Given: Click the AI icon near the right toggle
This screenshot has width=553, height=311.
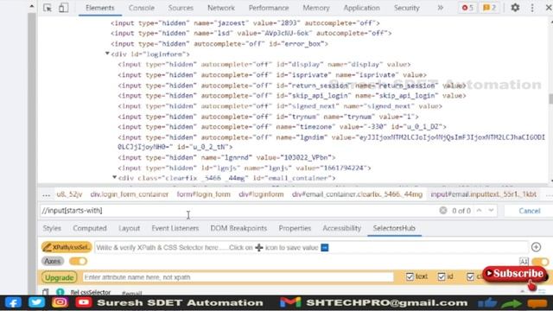Looking at the screenshot, I should [524, 261].
